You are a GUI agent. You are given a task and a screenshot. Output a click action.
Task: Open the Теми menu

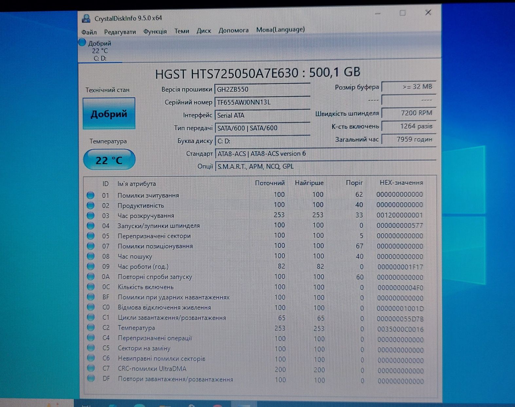(x=182, y=31)
